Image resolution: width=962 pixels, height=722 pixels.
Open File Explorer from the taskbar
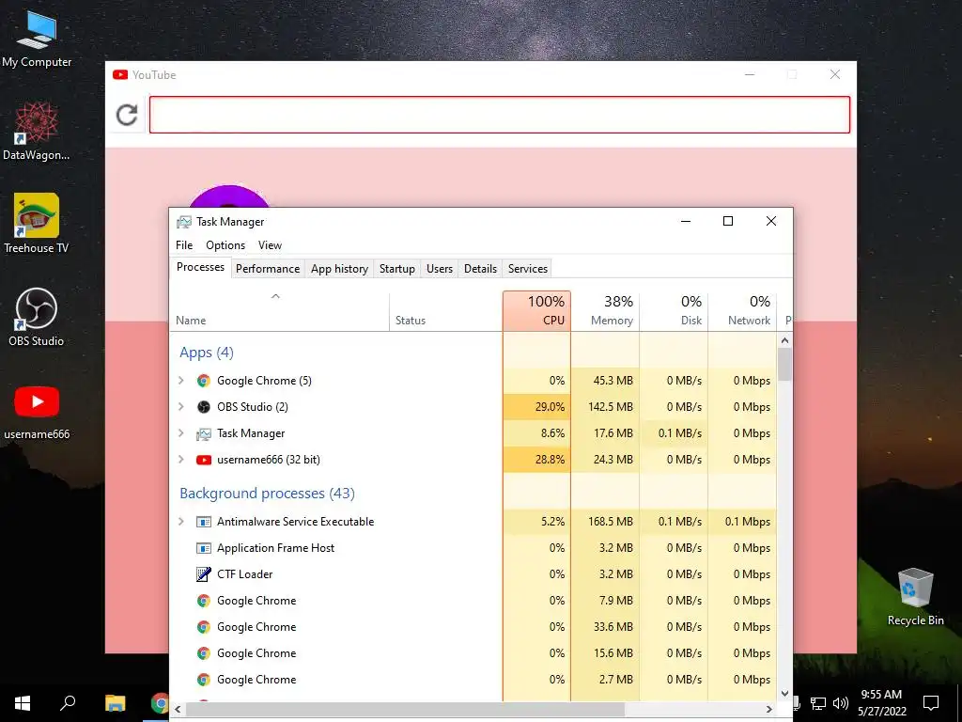115,703
